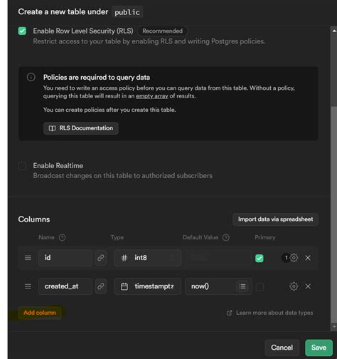Uncheck primary key for id column
The width and height of the screenshot is (337, 359).
(x=260, y=258)
